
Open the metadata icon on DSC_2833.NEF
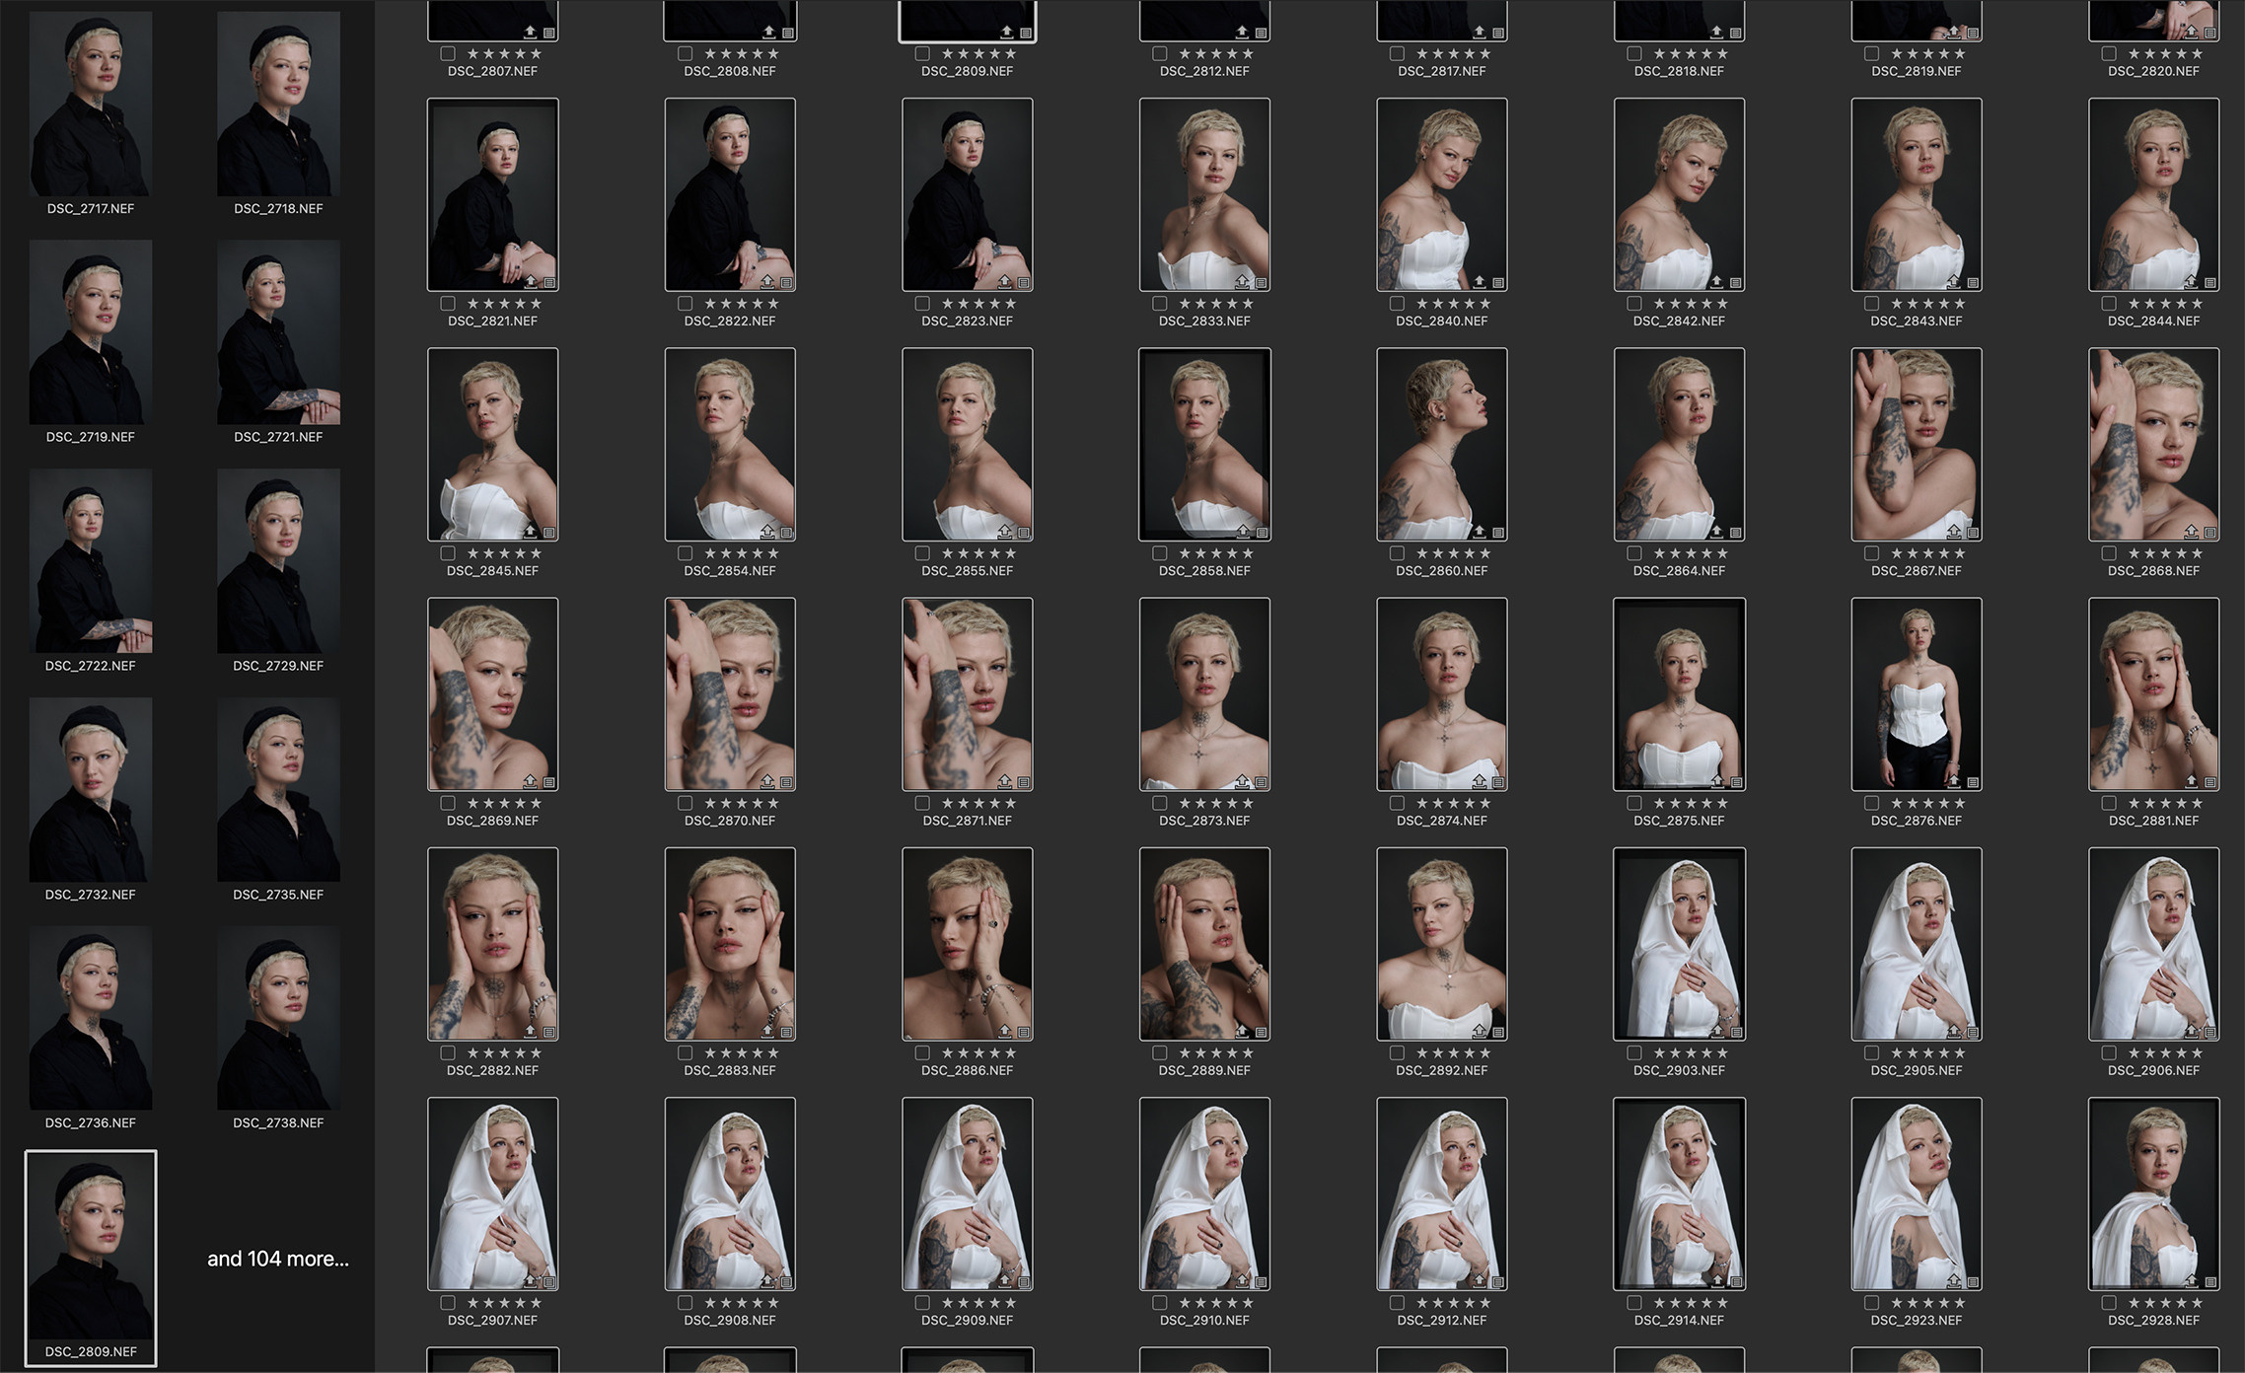click(x=1263, y=281)
